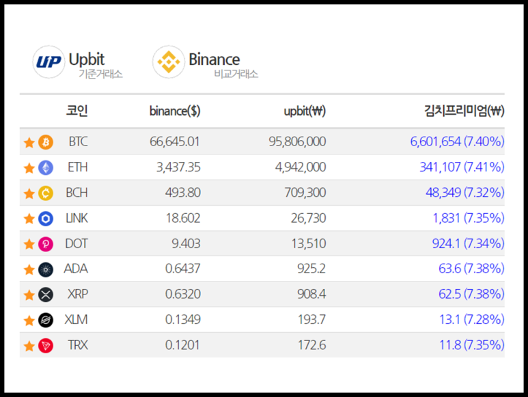Click the Binance price 66,645.01
Image resolution: width=528 pixels, height=397 pixels.
(175, 141)
